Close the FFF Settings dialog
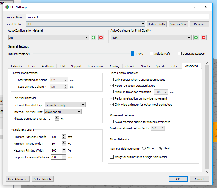 click(206, 7)
